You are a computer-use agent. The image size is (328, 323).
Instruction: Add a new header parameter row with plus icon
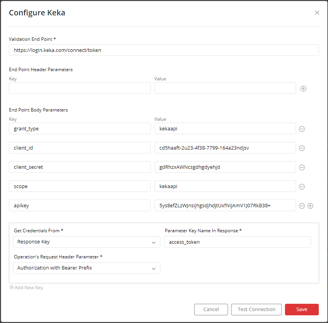(303, 88)
